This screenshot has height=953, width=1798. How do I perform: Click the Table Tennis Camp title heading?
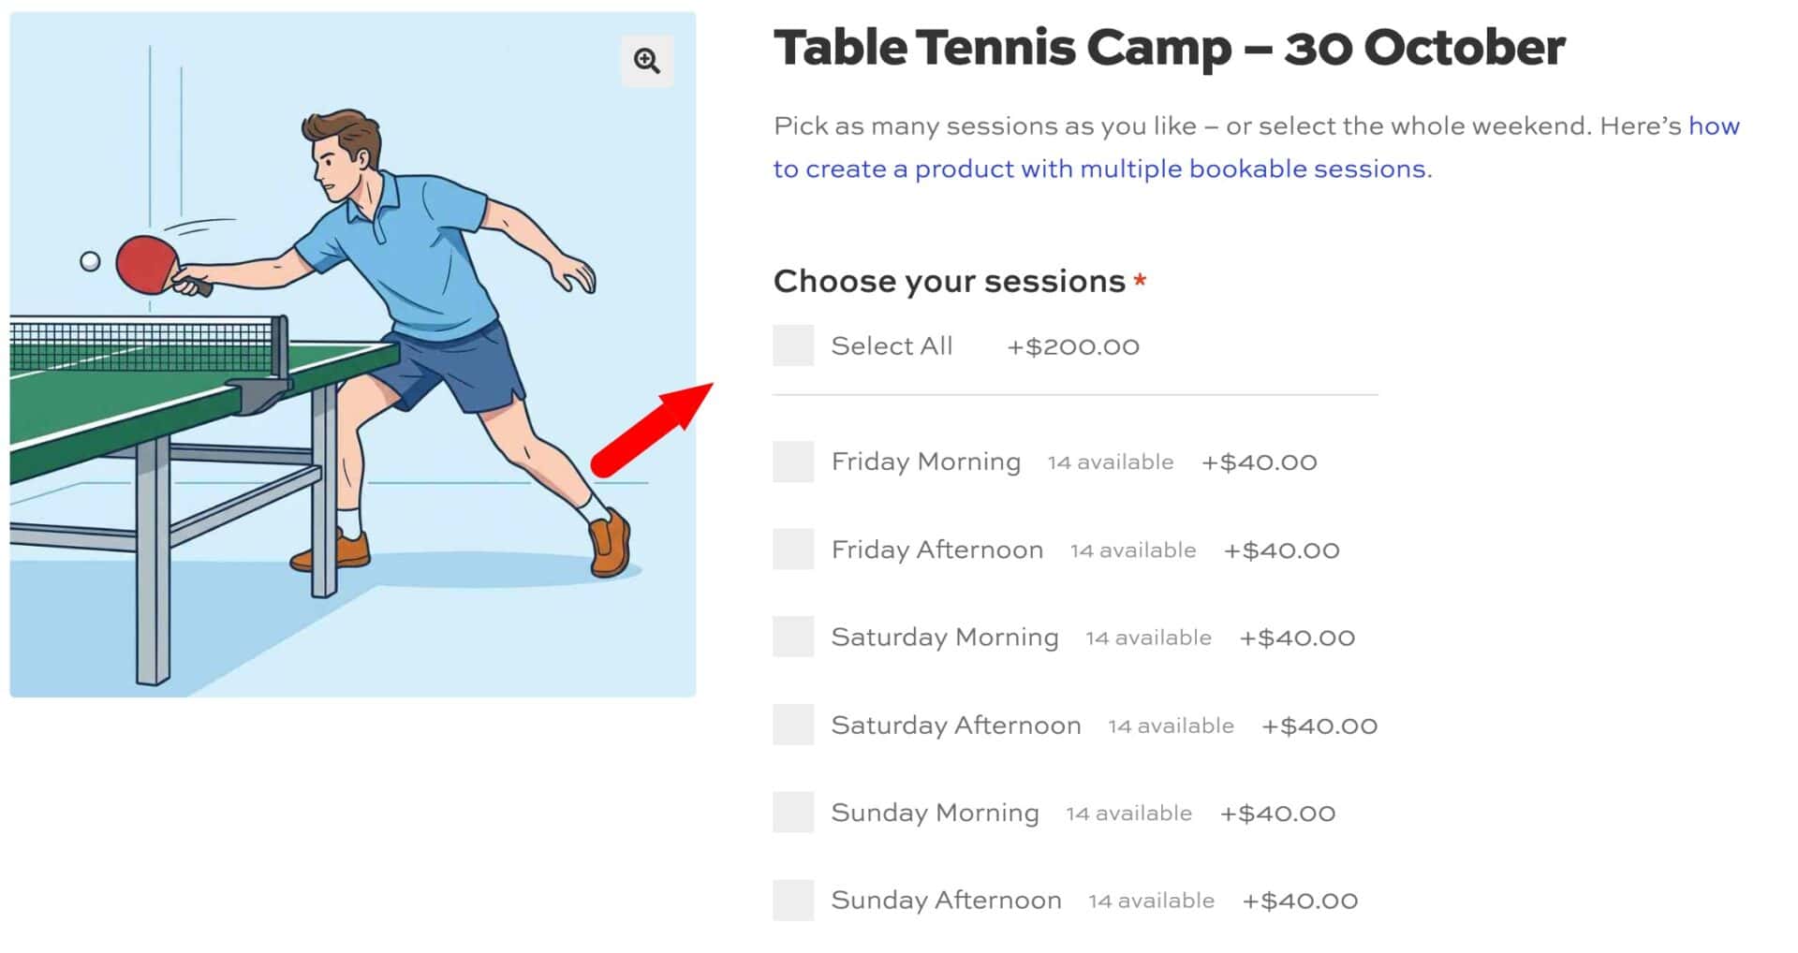pos(1169,48)
